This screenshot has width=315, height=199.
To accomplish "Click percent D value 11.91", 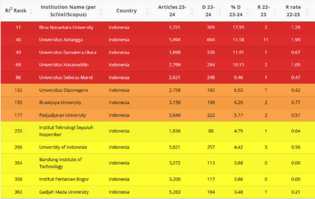I will click(x=239, y=52).
